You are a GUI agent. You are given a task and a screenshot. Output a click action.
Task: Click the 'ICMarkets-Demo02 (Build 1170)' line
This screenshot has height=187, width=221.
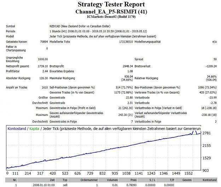click(111, 17)
